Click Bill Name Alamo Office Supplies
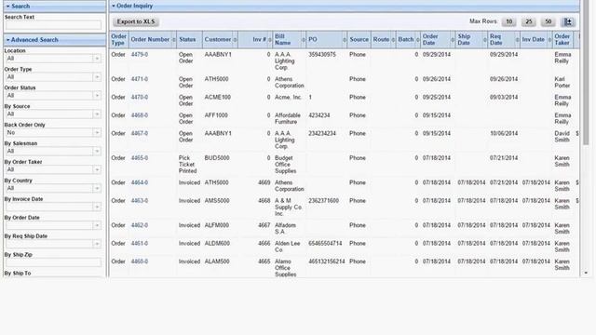 point(286,268)
